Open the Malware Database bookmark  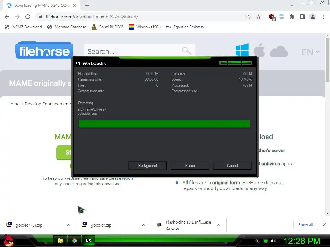[67, 27]
